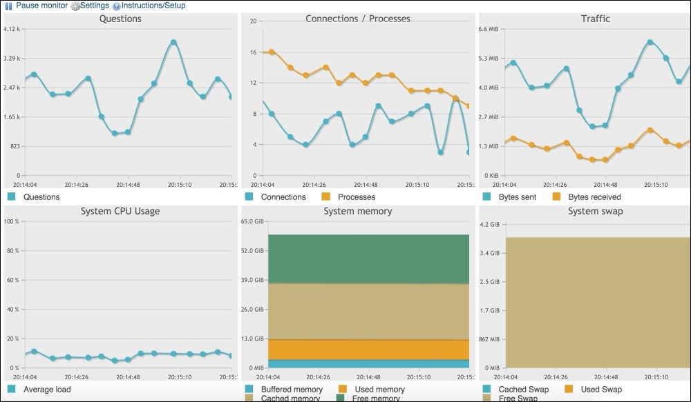Toggle the Cached Swap legend swatch

tap(486, 390)
